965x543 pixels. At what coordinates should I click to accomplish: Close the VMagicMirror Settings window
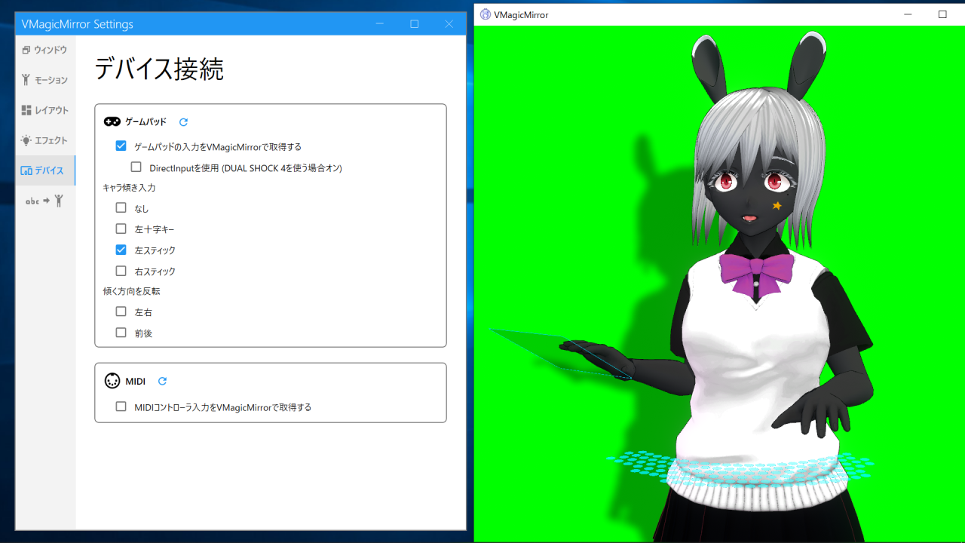pyautogui.click(x=449, y=24)
